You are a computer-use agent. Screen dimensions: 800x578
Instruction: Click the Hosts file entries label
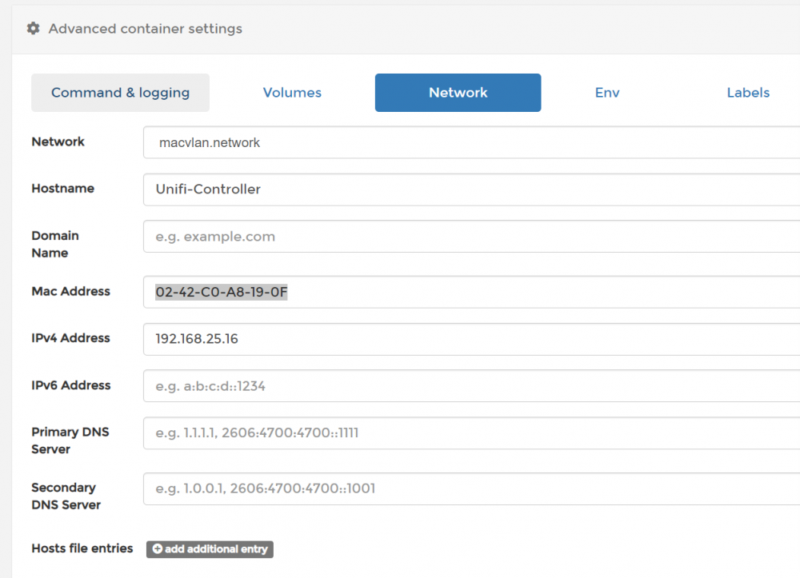pos(82,548)
